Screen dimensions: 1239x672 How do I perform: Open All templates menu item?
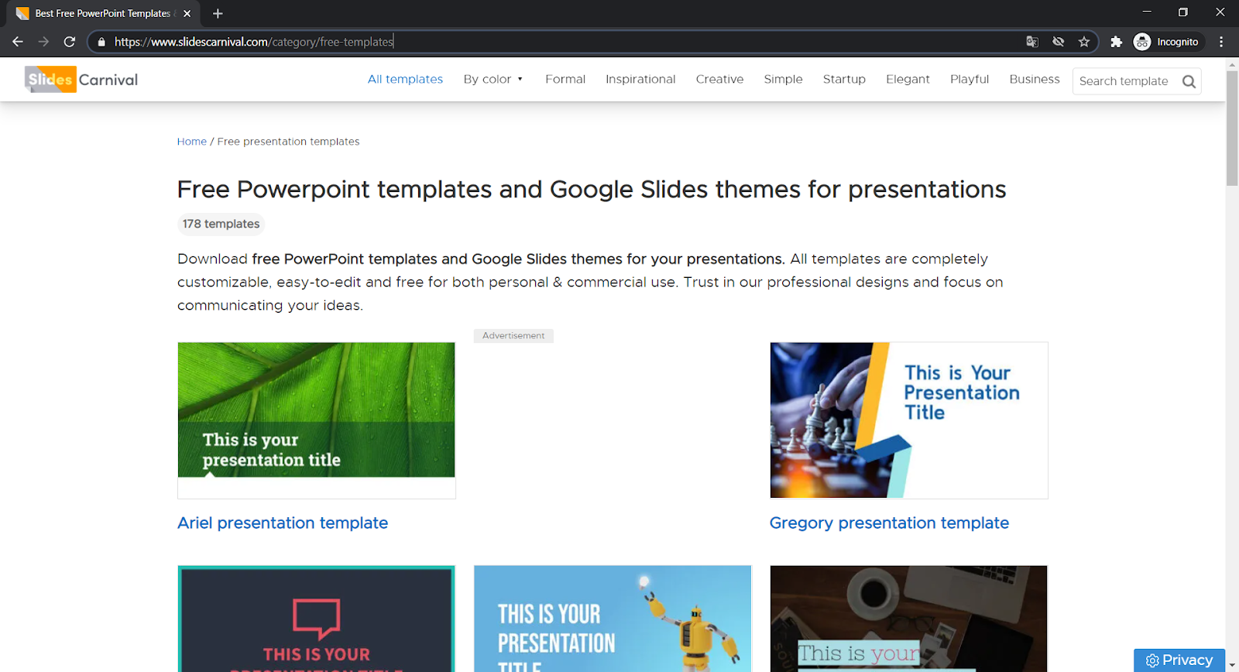click(405, 79)
